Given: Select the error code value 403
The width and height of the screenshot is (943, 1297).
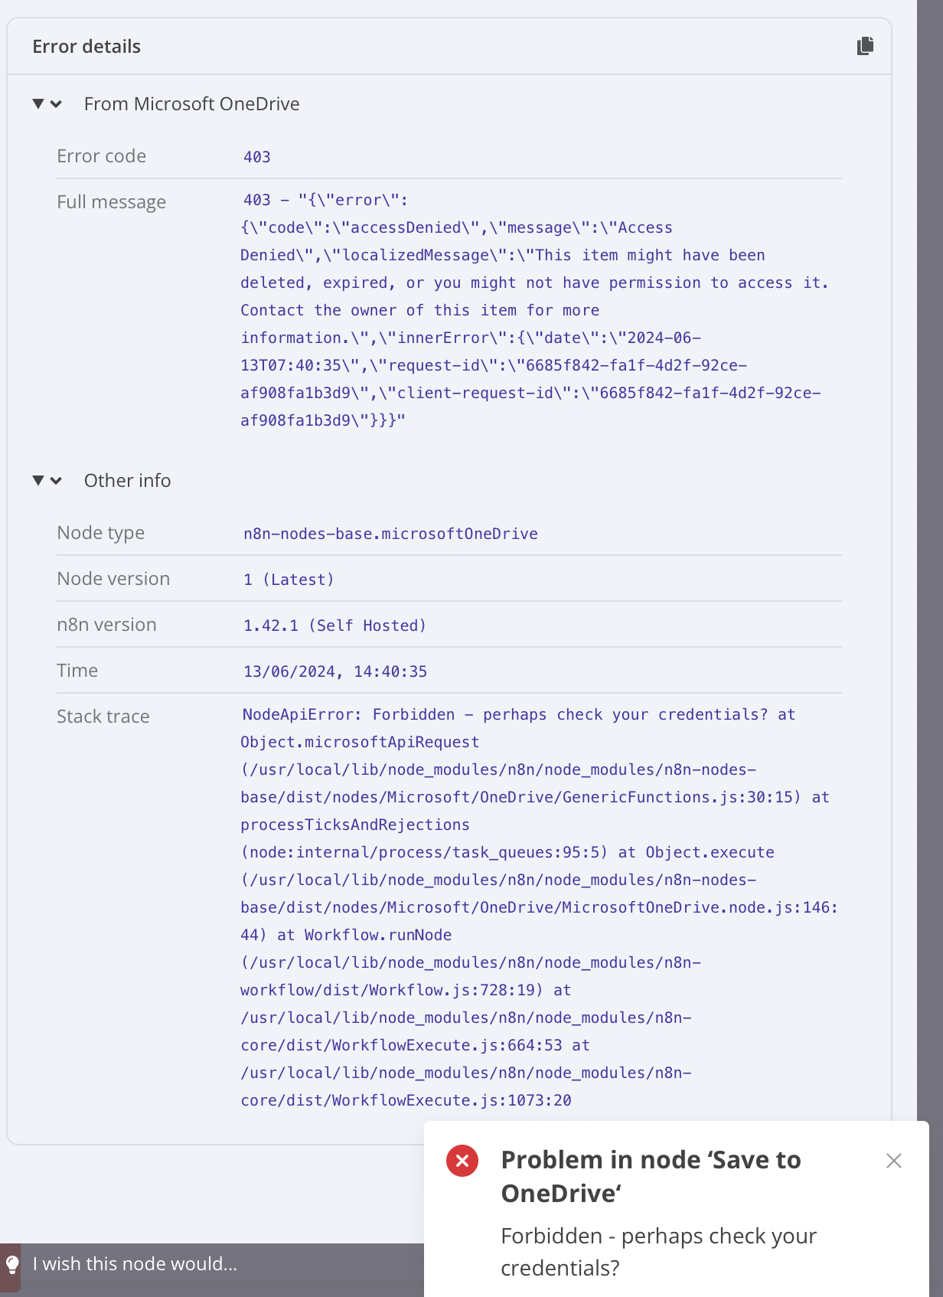Looking at the screenshot, I should click(x=257, y=157).
